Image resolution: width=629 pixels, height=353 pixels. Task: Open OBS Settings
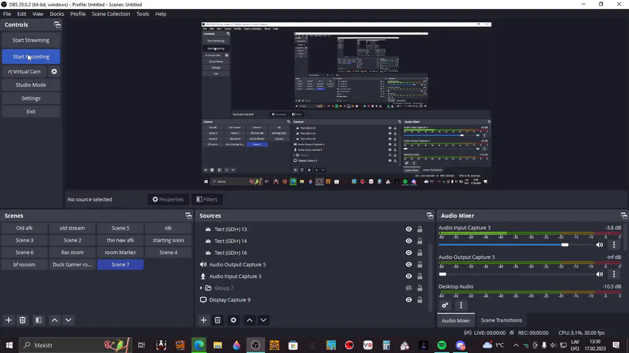(x=31, y=98)
